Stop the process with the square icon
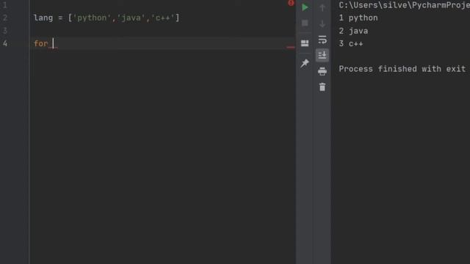470x264 pixels. coord(305,23)
